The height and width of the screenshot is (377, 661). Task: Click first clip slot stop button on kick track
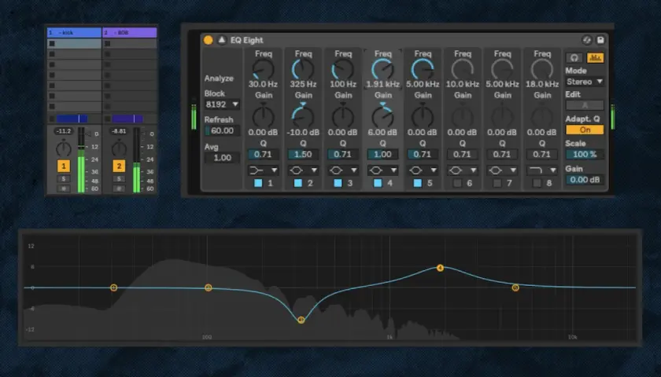point(52,43)
